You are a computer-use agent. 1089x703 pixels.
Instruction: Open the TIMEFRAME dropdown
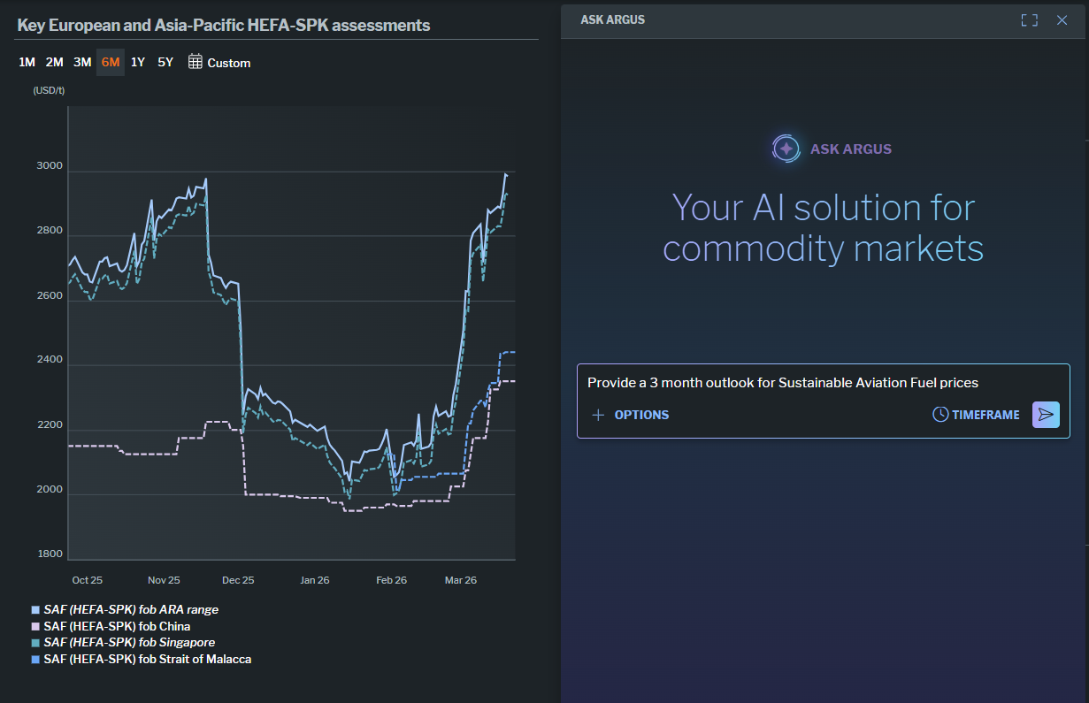click(x=985, y=415)
